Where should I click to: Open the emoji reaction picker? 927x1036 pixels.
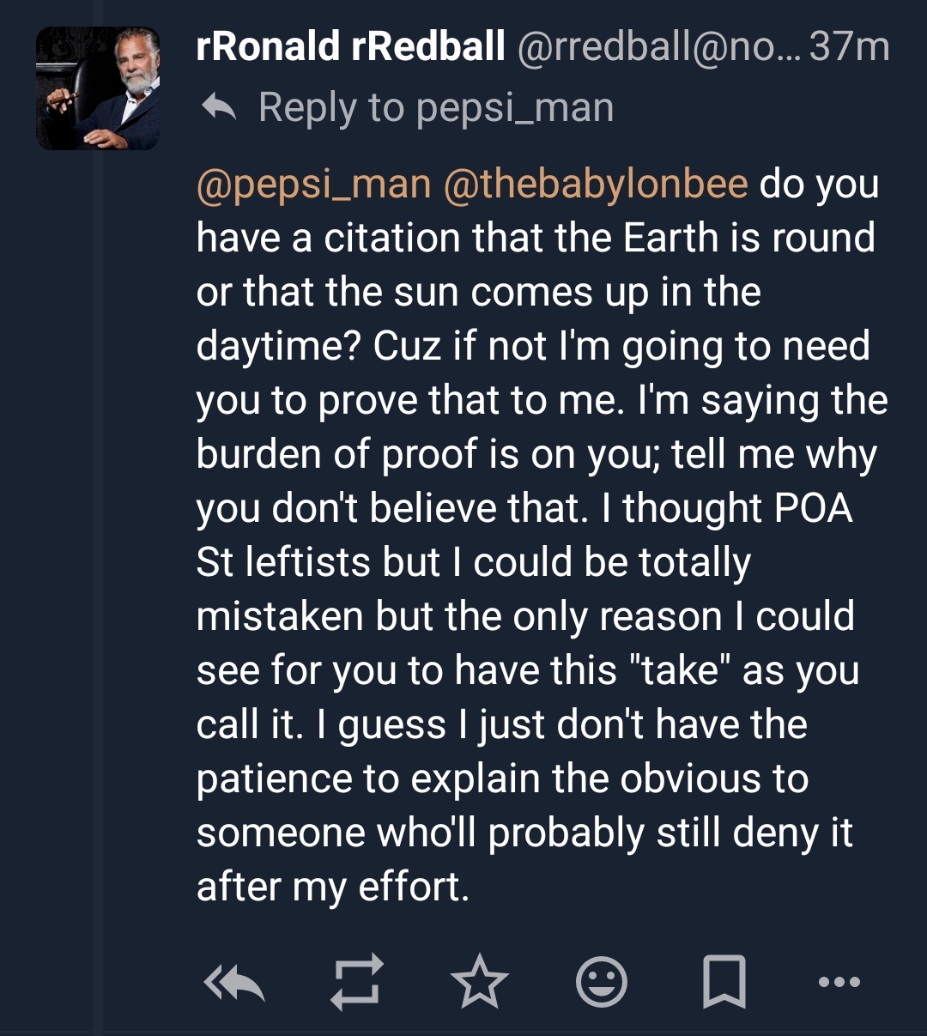601,982
